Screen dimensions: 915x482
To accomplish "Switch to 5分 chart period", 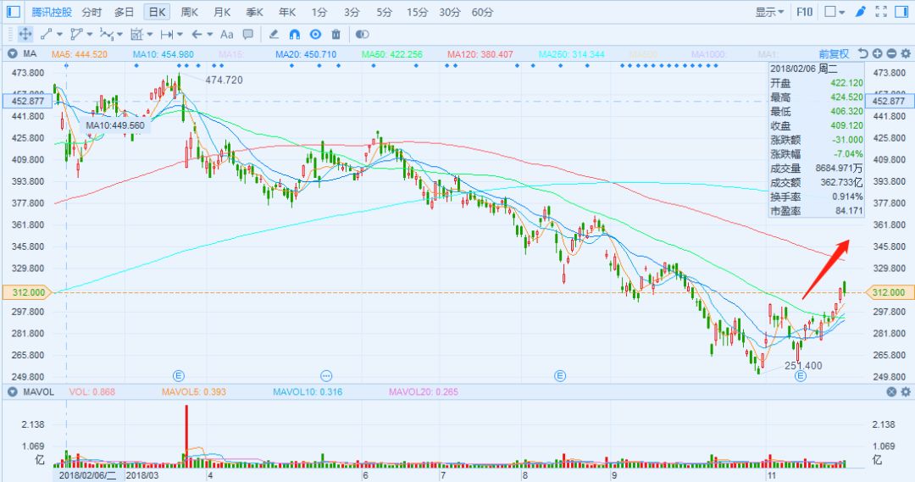I will 384,12.
